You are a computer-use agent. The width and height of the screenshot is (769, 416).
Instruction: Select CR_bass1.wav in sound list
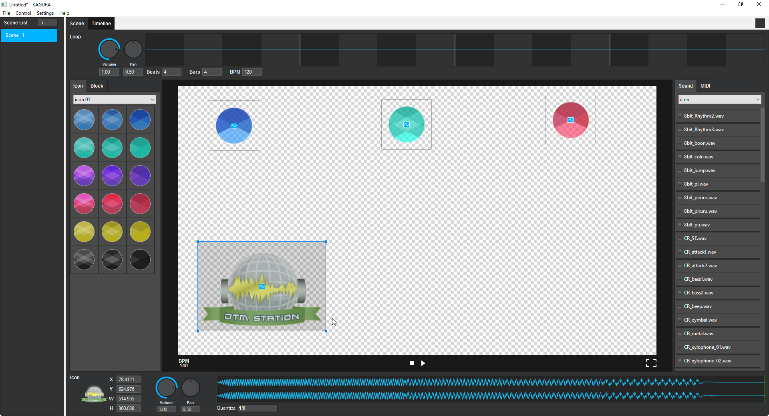coord(718,279)
